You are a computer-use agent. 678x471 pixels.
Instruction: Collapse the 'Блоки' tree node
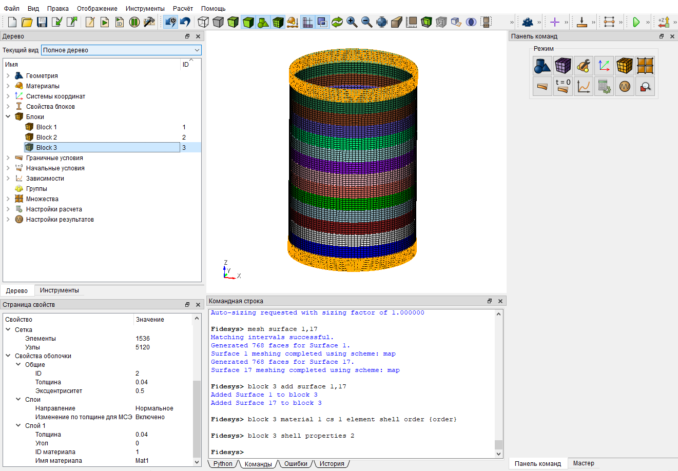click(8, 117)
